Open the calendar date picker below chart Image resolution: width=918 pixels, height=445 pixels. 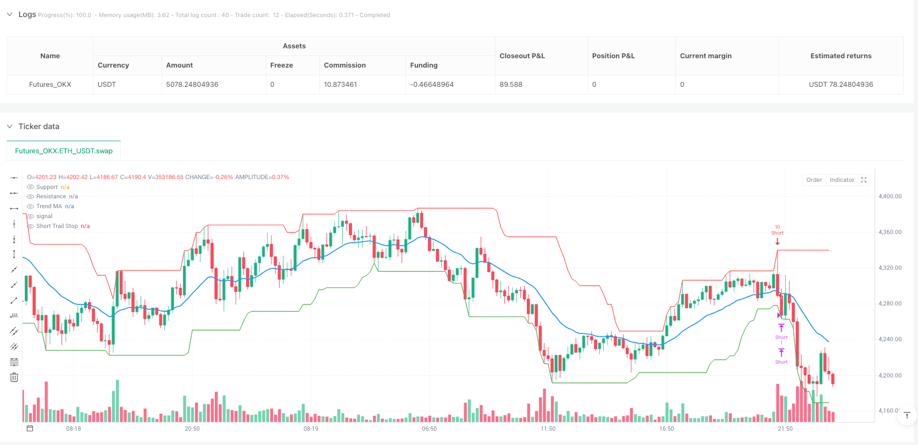point(30,429)
